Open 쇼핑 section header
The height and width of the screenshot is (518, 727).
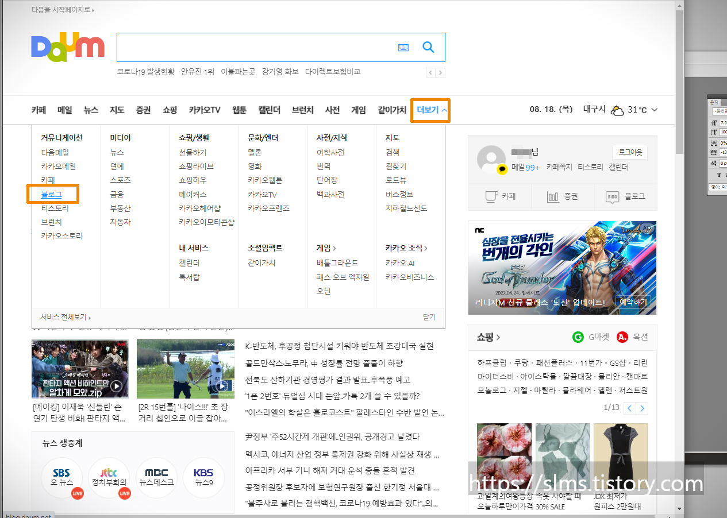488,337
